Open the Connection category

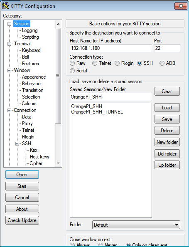(25, 110)
